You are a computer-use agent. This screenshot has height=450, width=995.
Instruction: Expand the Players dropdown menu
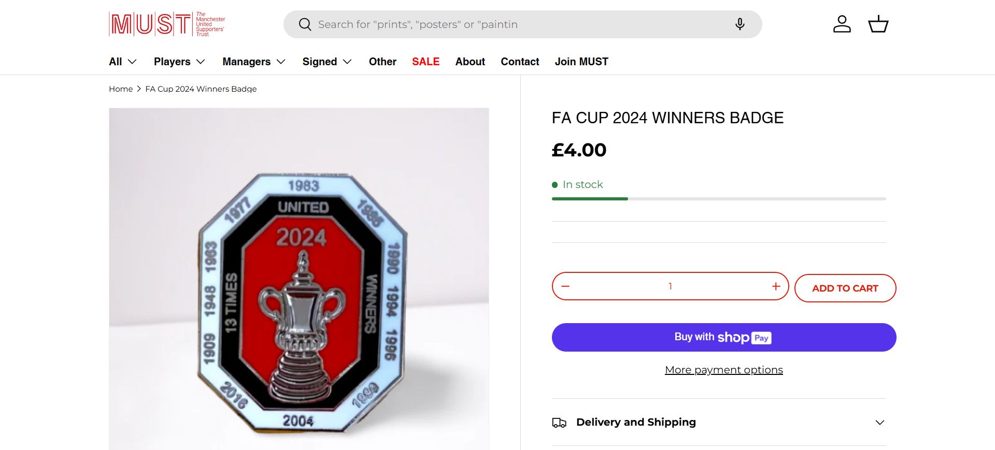[x=179, y=62]
